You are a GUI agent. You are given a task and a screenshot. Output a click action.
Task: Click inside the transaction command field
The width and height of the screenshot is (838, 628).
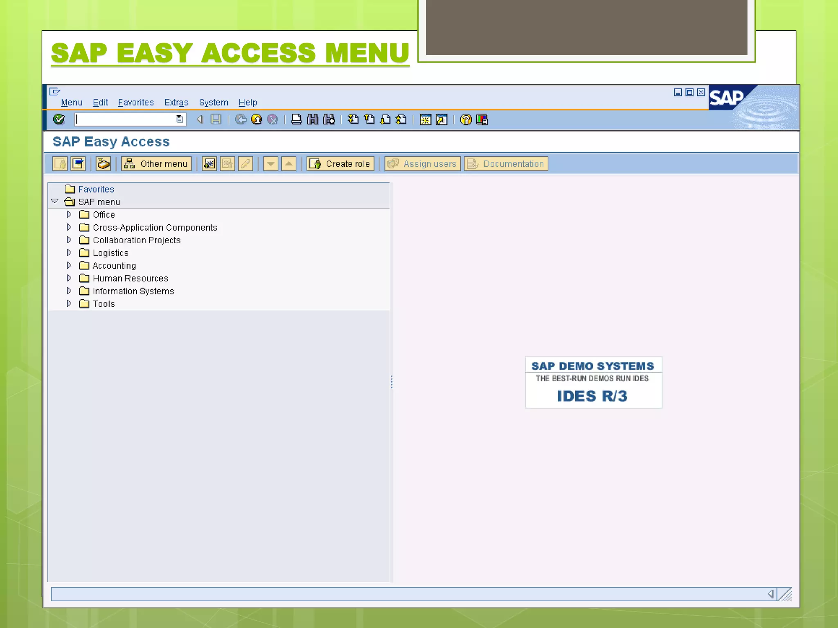click(x=125, y=119)
